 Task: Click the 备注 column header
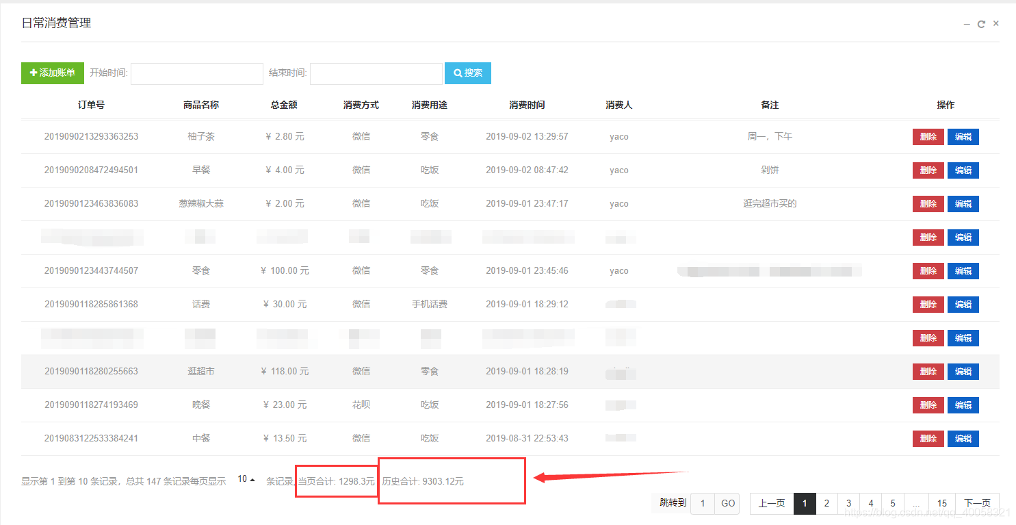click(x=770, y=105)
